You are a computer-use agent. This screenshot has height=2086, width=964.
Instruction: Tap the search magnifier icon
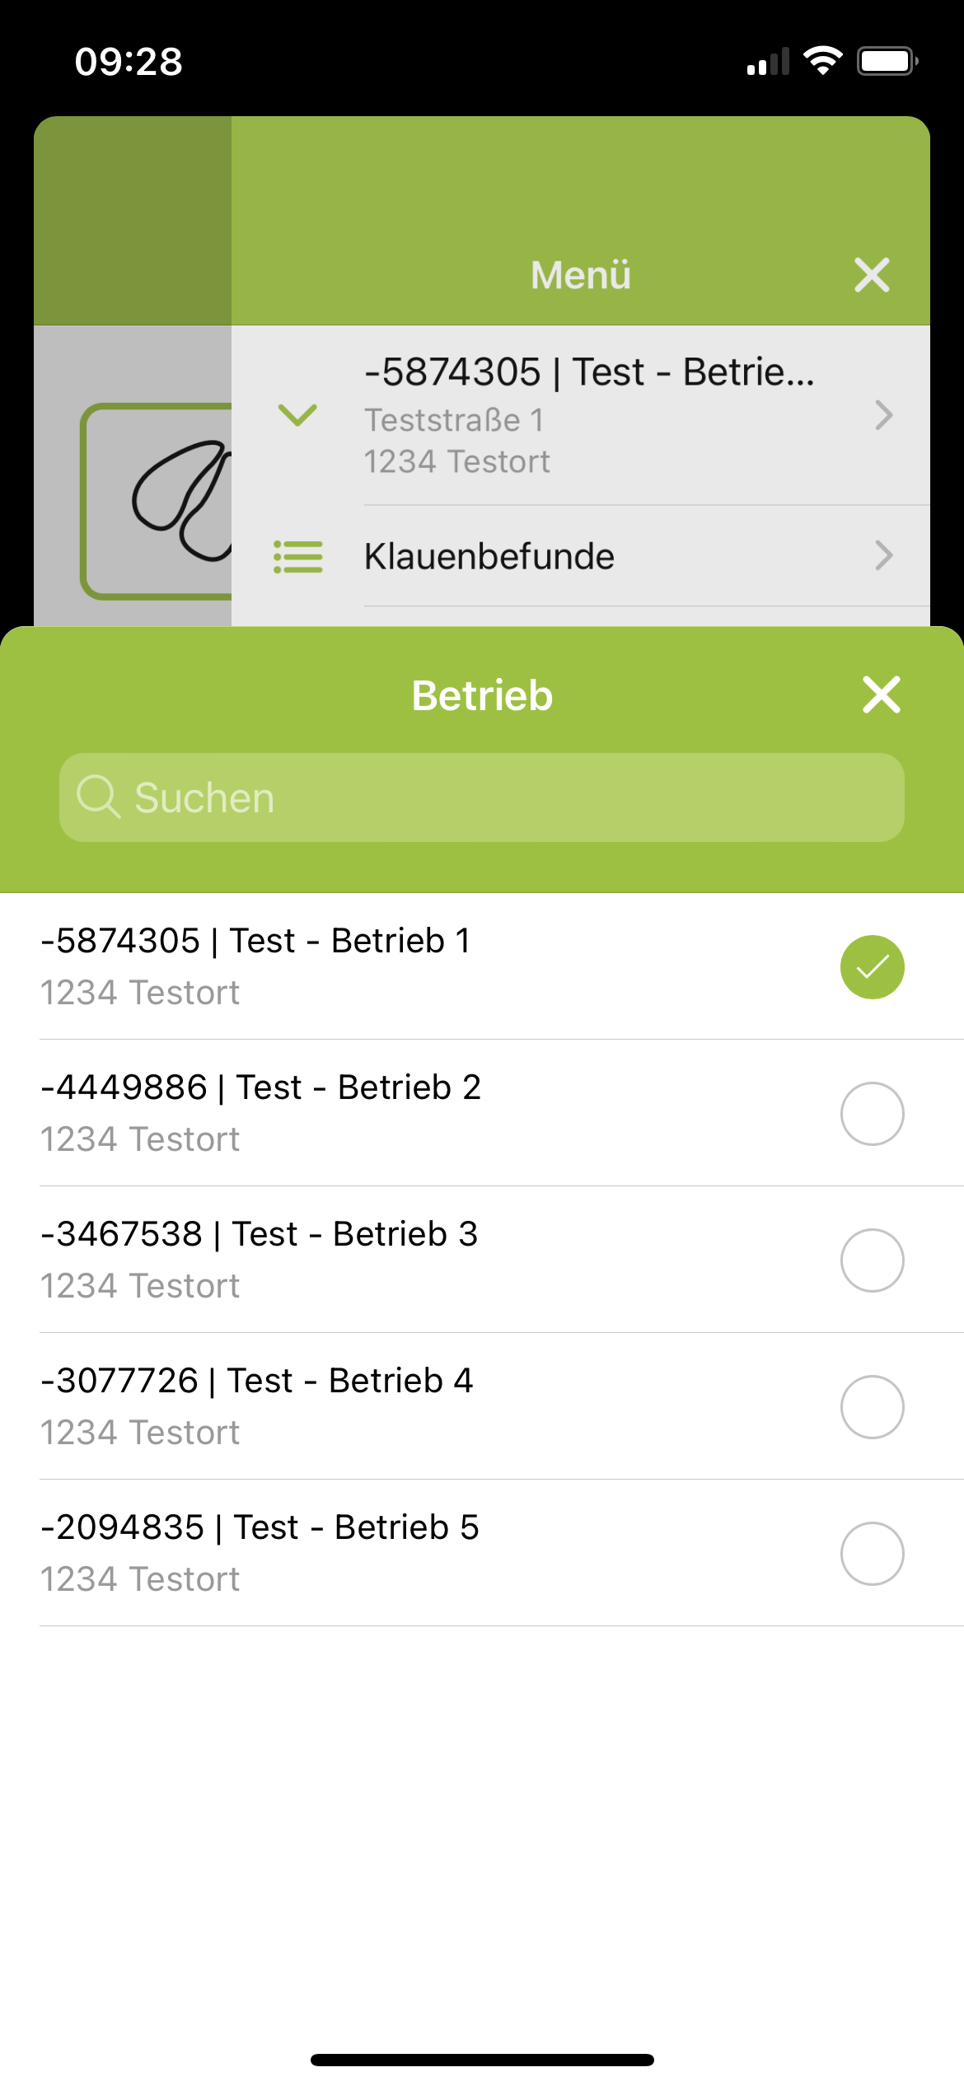(98, 797)
